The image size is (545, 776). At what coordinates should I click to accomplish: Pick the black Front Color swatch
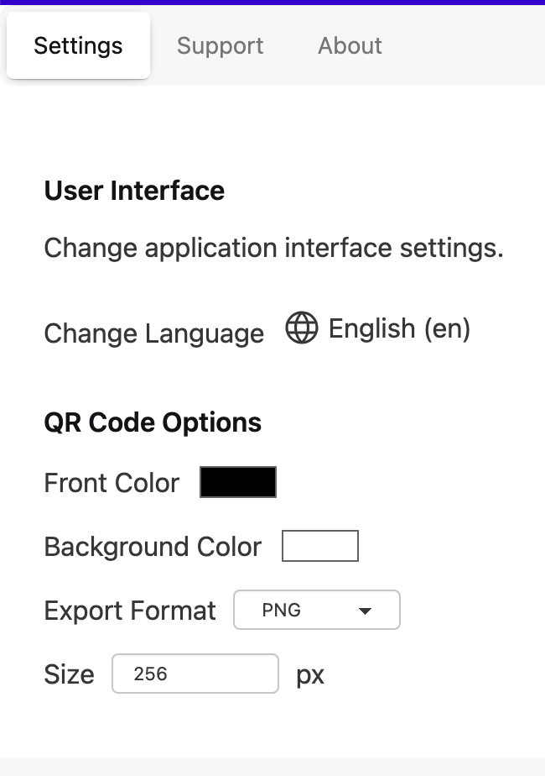[x=238, y=483]
